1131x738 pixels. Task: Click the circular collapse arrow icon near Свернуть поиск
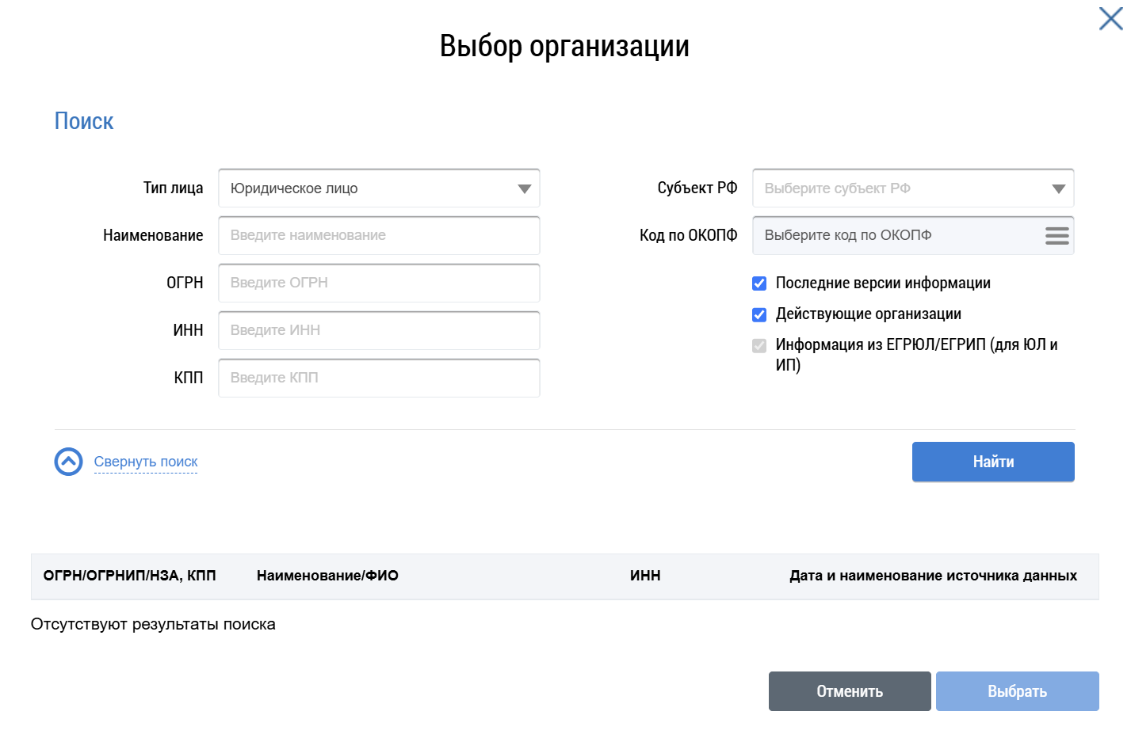click(x=68, y=462)
